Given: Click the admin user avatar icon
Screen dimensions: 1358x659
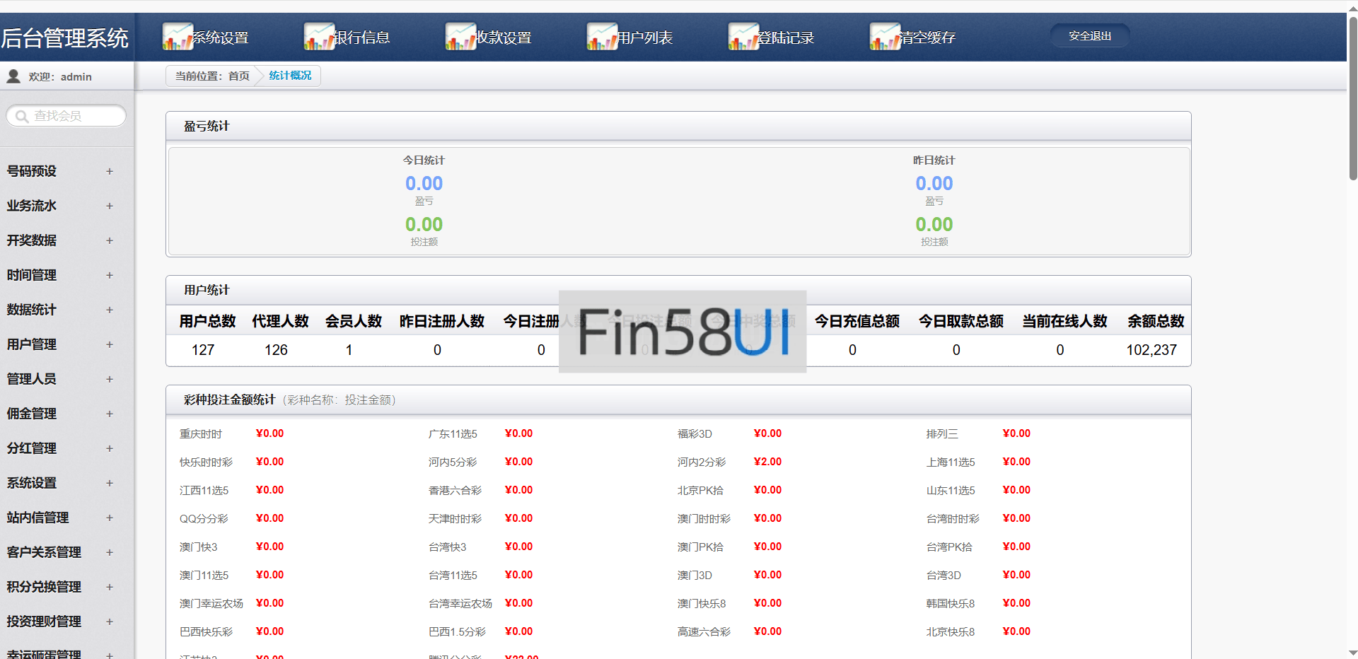Looking at the screenshot, I should pyautogui.click(x=13, y=76).
